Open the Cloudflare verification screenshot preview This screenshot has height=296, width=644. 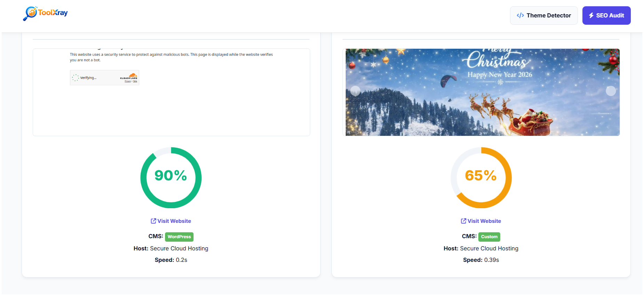click(x=171, y=92)
